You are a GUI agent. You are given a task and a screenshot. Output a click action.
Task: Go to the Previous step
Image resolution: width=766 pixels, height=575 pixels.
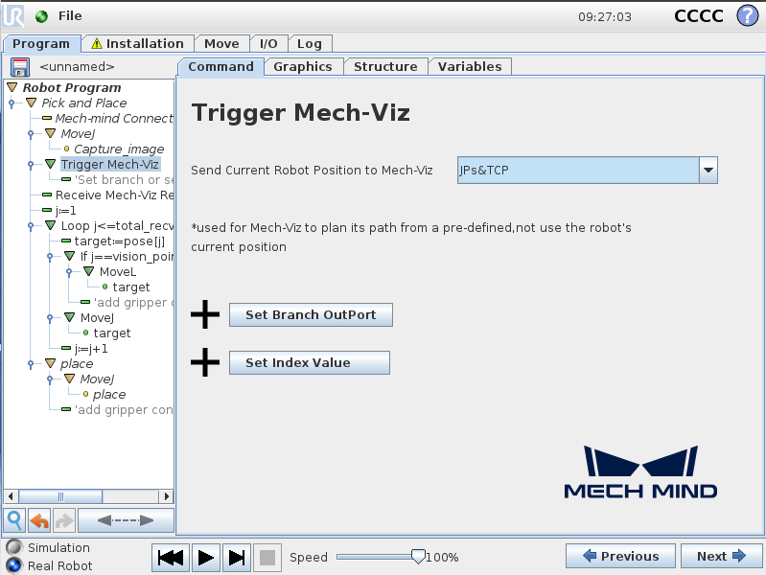tap(620, 556)
